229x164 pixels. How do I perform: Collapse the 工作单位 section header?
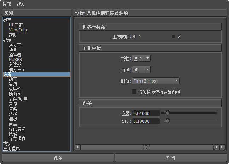[x=150, y=48]
